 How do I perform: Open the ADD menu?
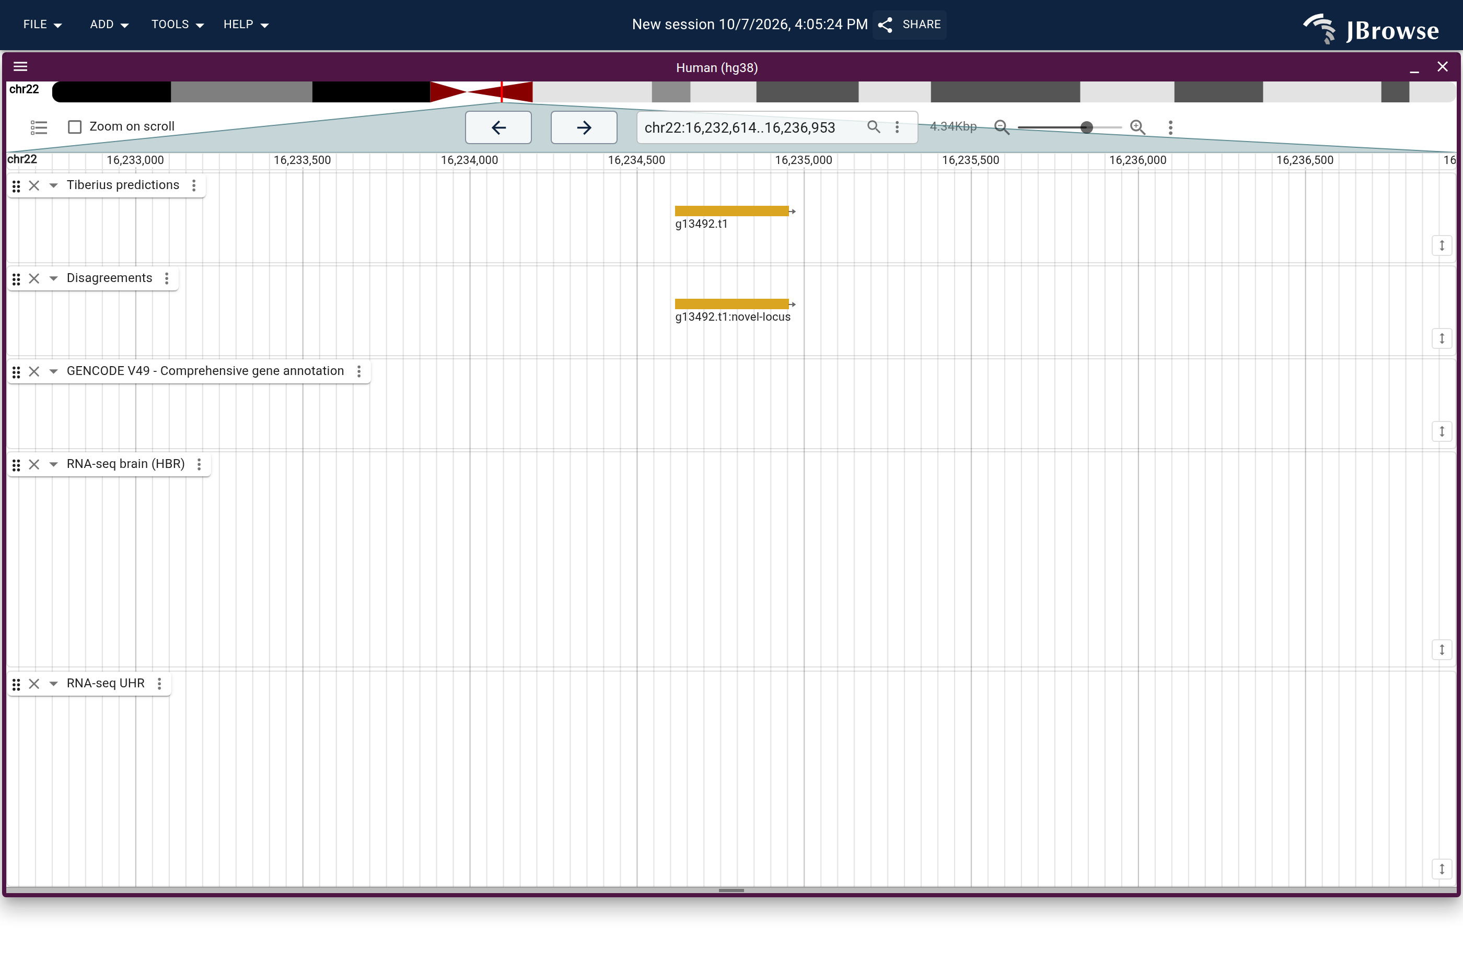point(109,25)
